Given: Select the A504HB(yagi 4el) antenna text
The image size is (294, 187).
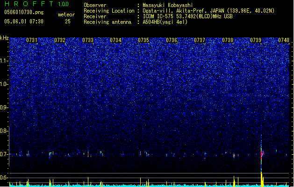Looking at the screenshot, I should 165,22.
